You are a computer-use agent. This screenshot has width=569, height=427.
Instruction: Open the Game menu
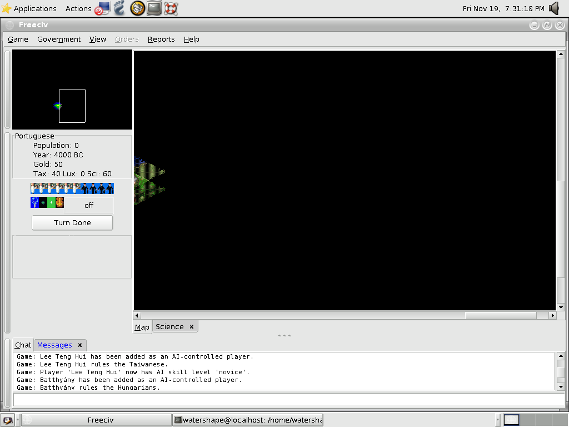[18, 39]
